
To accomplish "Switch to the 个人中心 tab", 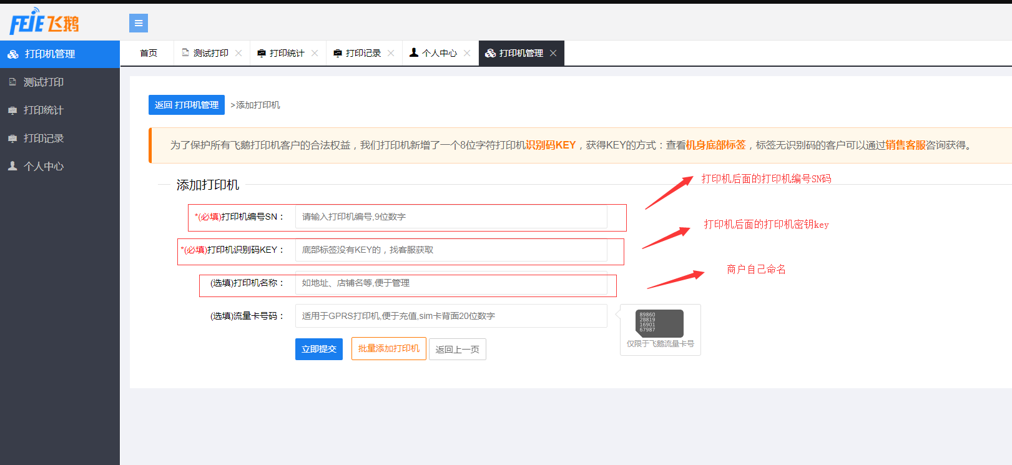I will coord(439,53).
